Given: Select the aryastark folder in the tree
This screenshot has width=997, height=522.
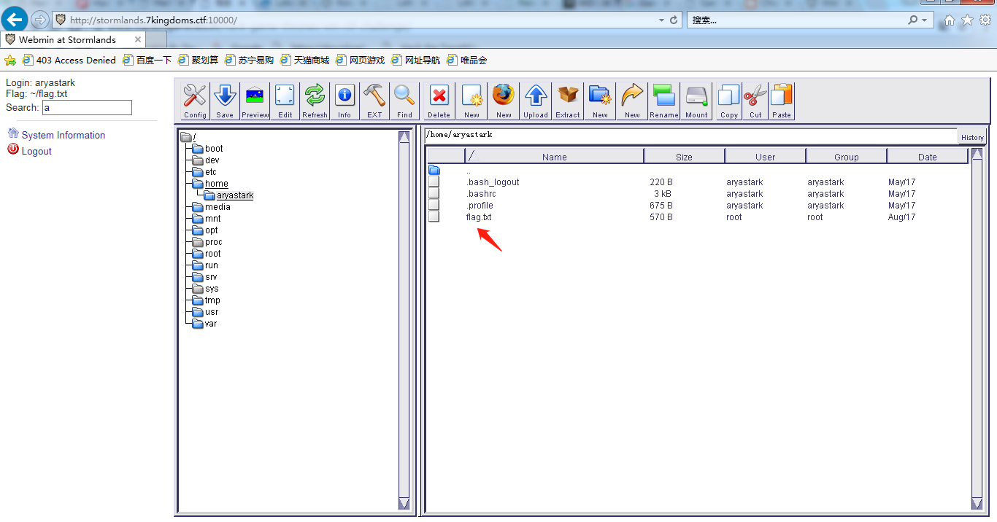Looking at the screenshot, I should [235, 195].
